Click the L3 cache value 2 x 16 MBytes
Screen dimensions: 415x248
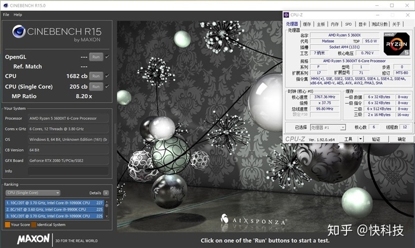tap(379, 115)
